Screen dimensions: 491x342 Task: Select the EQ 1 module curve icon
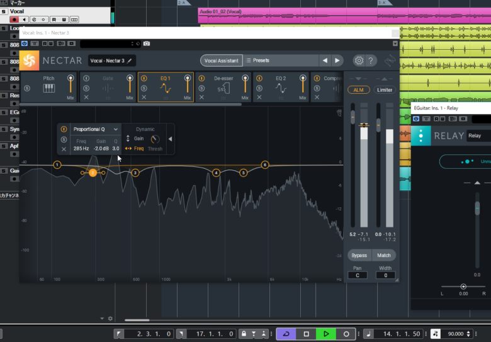[x=166, y=88]
